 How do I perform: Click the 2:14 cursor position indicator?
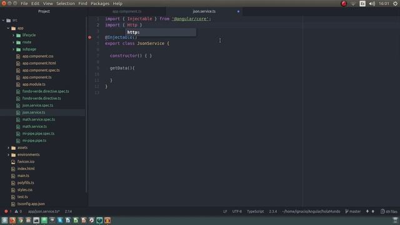68,211
